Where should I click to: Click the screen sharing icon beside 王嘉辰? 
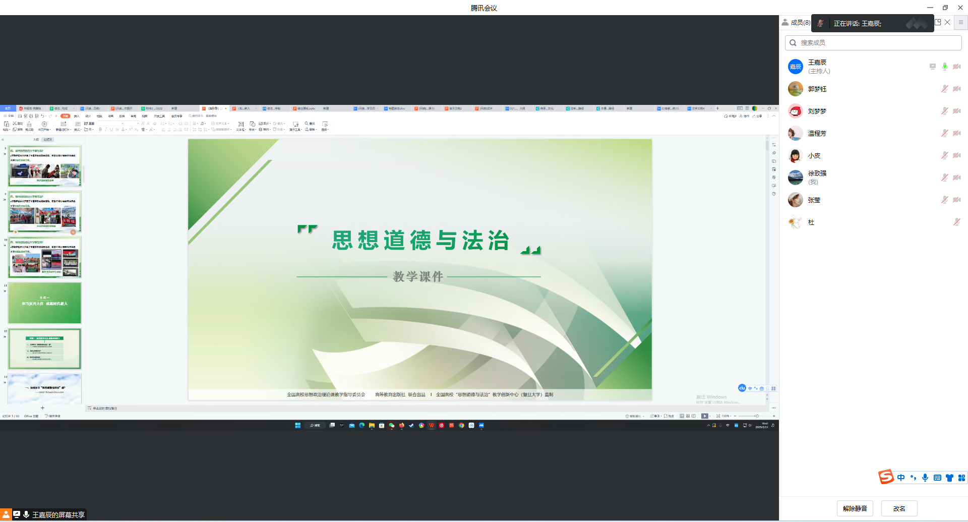click(933, 67)
